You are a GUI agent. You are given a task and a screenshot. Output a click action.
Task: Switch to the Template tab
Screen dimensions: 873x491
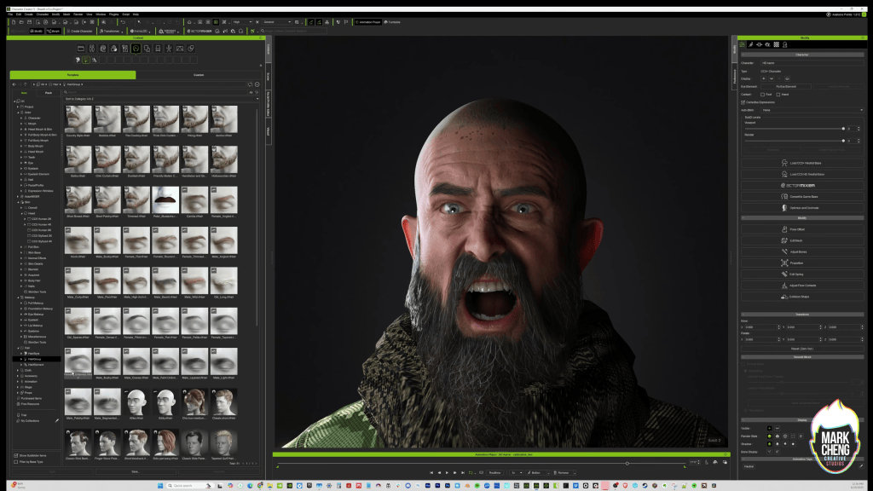(73, 75)
